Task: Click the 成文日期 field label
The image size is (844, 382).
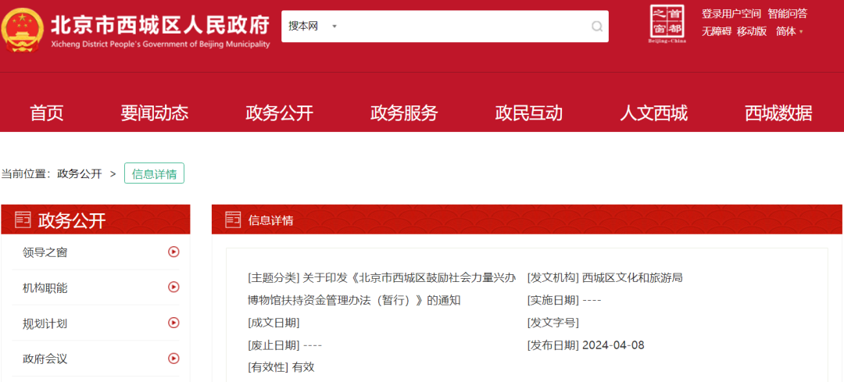Action: click(x=274, y=323)
